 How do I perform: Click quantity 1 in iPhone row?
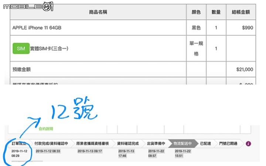click(x=216, y=28)
